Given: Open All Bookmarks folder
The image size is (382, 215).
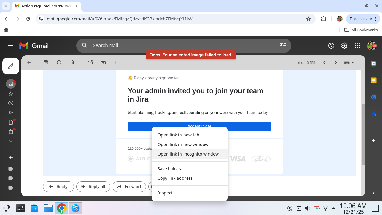Looking at the screenshot, I should click(x=361, y=30).
